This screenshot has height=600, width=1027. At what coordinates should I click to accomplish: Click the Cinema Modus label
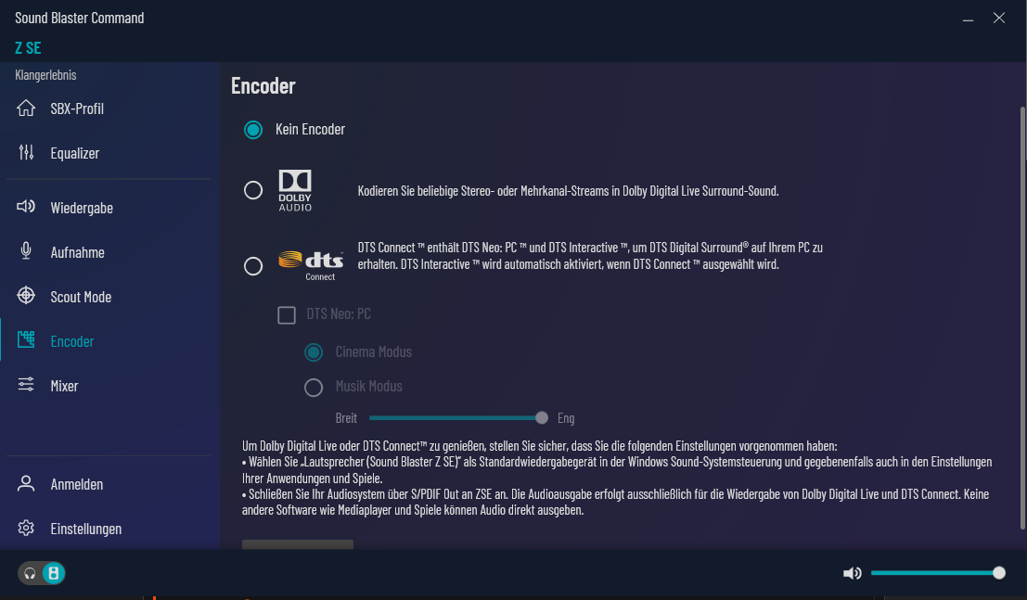[x=373, y=351]
